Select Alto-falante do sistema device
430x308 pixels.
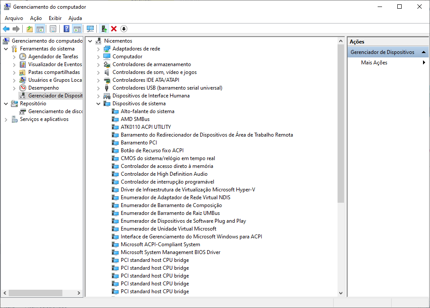[x=147, y=111]
